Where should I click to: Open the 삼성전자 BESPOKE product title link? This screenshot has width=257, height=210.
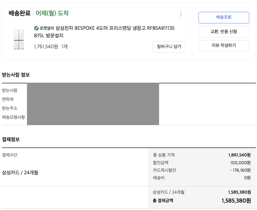tap(104, 32)
